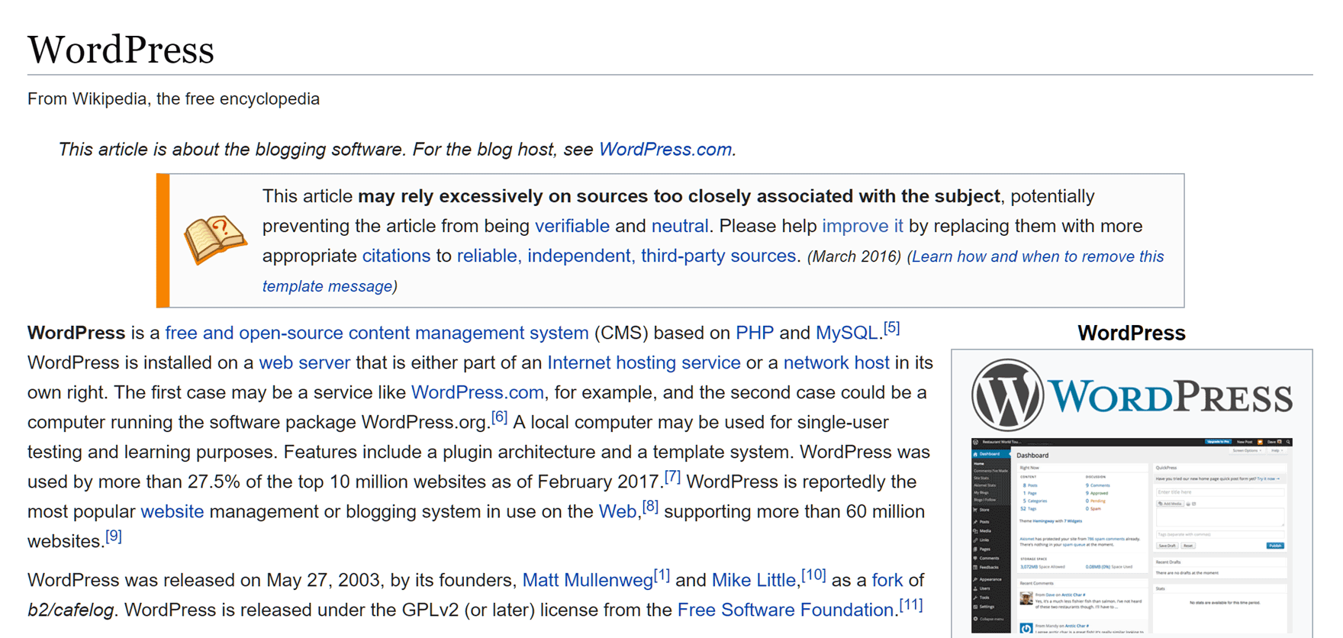Screen dimensions: 1343x638
Task: Open the 'content management system' link
Action: coord(469,333)
